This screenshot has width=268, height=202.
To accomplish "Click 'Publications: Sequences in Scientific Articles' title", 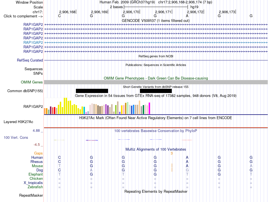I will 156,65.
